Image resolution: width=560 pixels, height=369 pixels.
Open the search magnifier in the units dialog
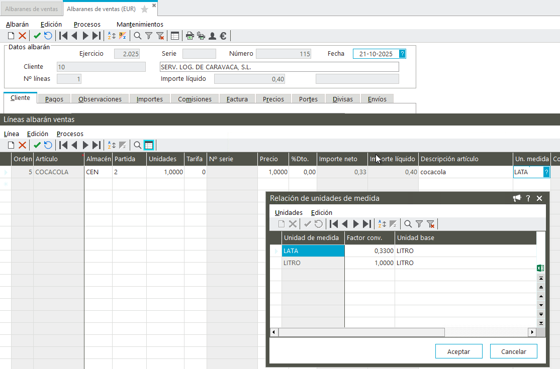pyautogui.click(x=408, y=224)
